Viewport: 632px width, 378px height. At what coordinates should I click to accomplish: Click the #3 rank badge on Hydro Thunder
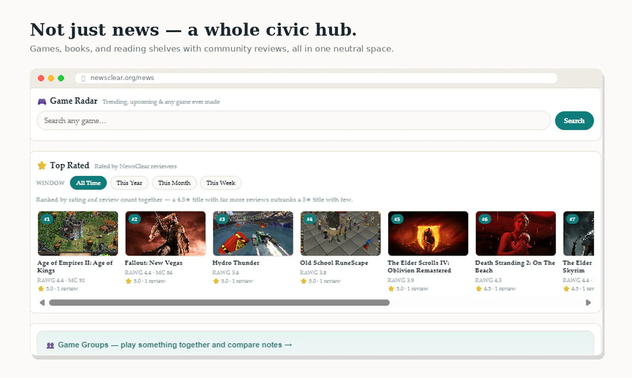[222, 219]
